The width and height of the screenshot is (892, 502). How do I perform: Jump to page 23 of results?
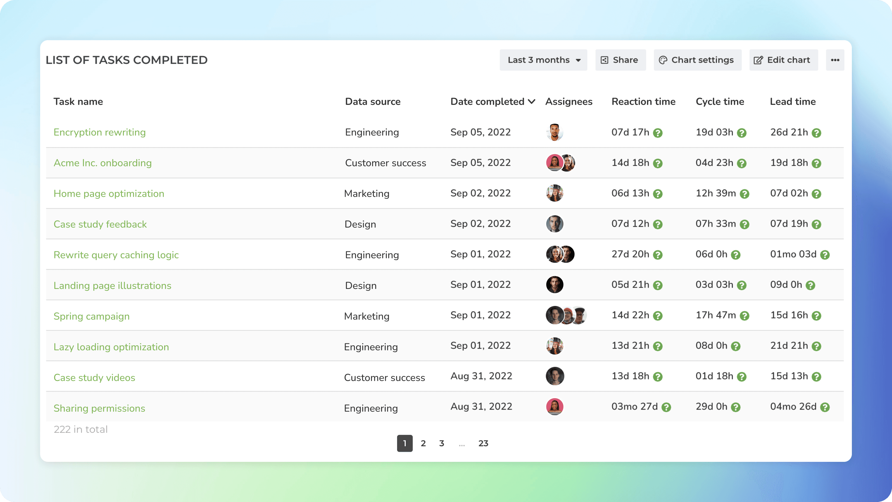[x=483, y=443]
